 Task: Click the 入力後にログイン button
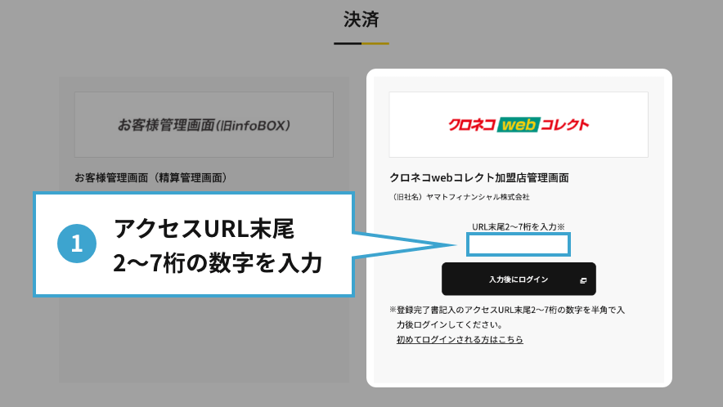(x=519, y=279)
